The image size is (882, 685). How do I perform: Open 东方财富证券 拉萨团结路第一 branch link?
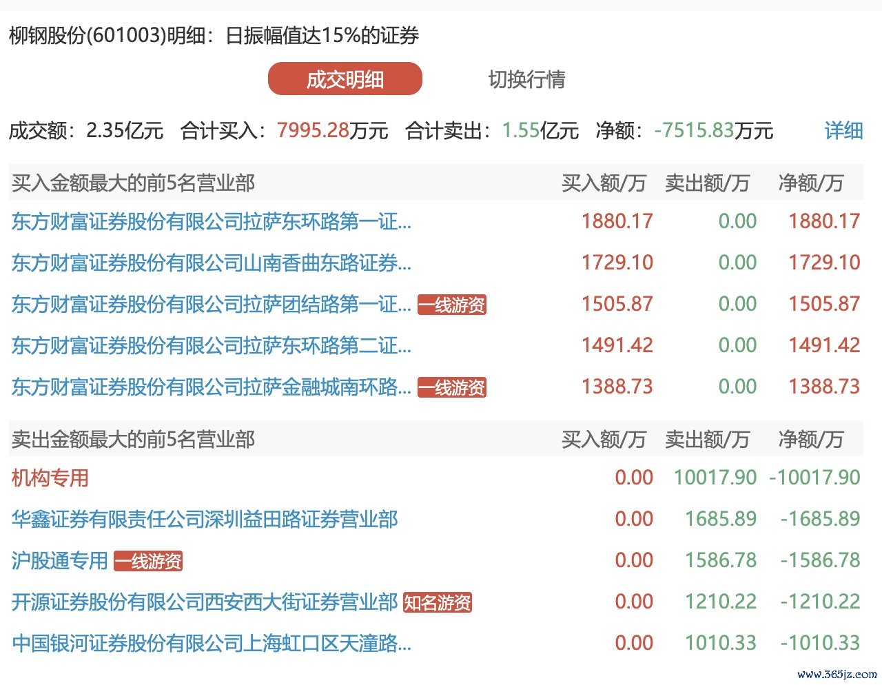point(211,304)
